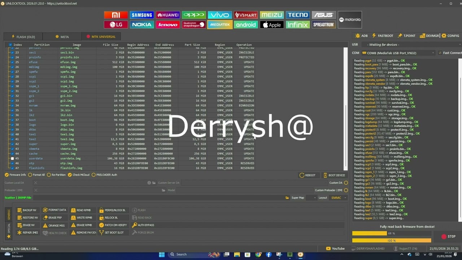Open the CONFIG gear settings
462x260 pixels.
point(450,36)
